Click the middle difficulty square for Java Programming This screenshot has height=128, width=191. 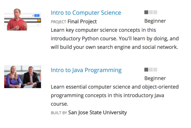pos(151,69)
